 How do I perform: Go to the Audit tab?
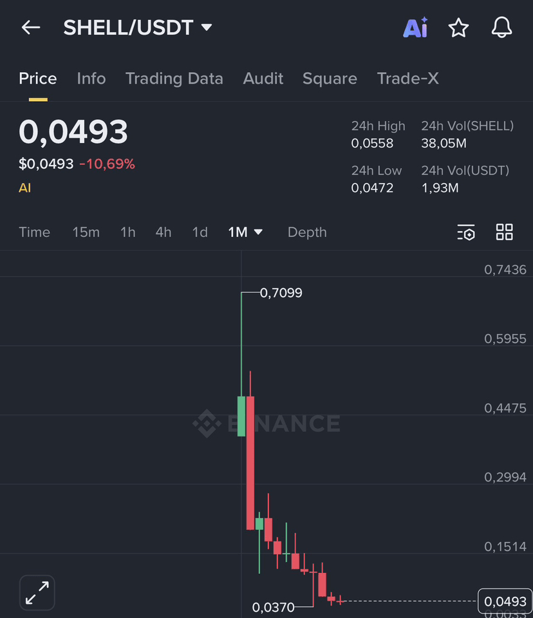pos(263,79)
